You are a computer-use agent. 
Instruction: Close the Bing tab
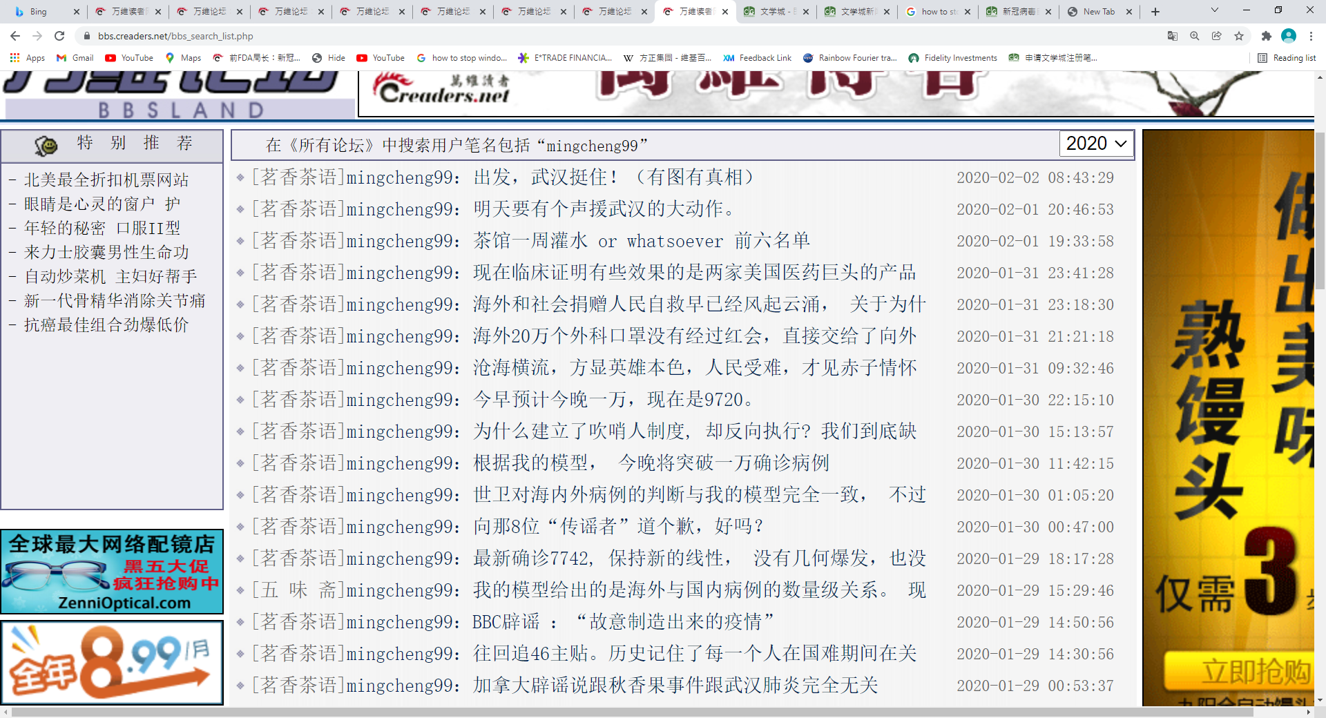[76, 12]
